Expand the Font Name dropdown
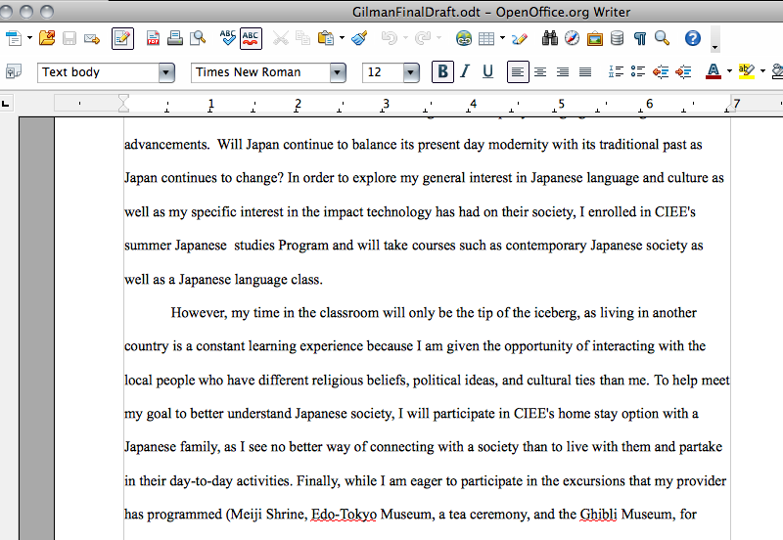783x540 pixels. click(338, 72)
